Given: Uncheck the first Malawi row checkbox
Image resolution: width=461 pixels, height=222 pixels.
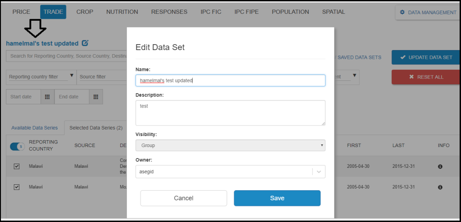Looking at the screenshot, I should [17, 166].
